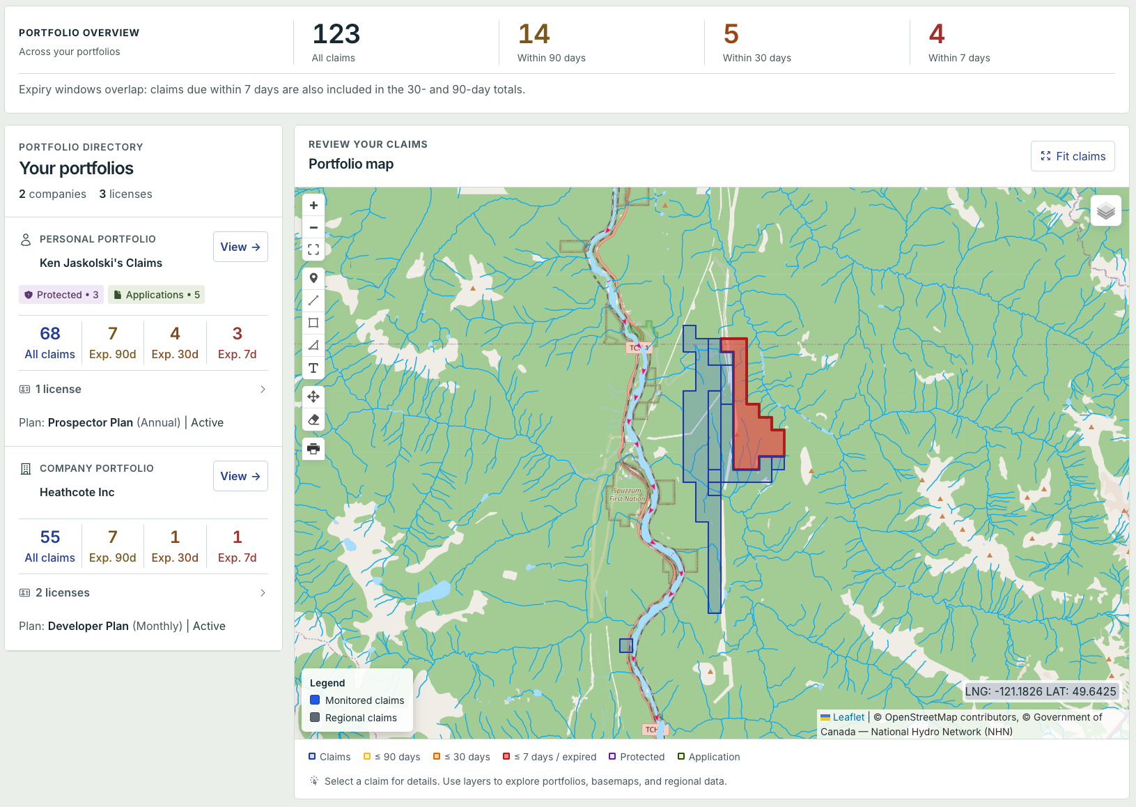Click the '≤ 7 days / expired' legend key
The width and height of the screenshot is (1136, 807).
(x=550, y=757)
